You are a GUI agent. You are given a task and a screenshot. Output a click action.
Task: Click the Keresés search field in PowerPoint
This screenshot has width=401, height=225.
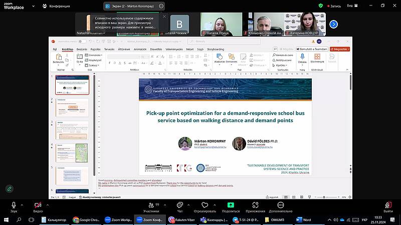pos(224,41)
